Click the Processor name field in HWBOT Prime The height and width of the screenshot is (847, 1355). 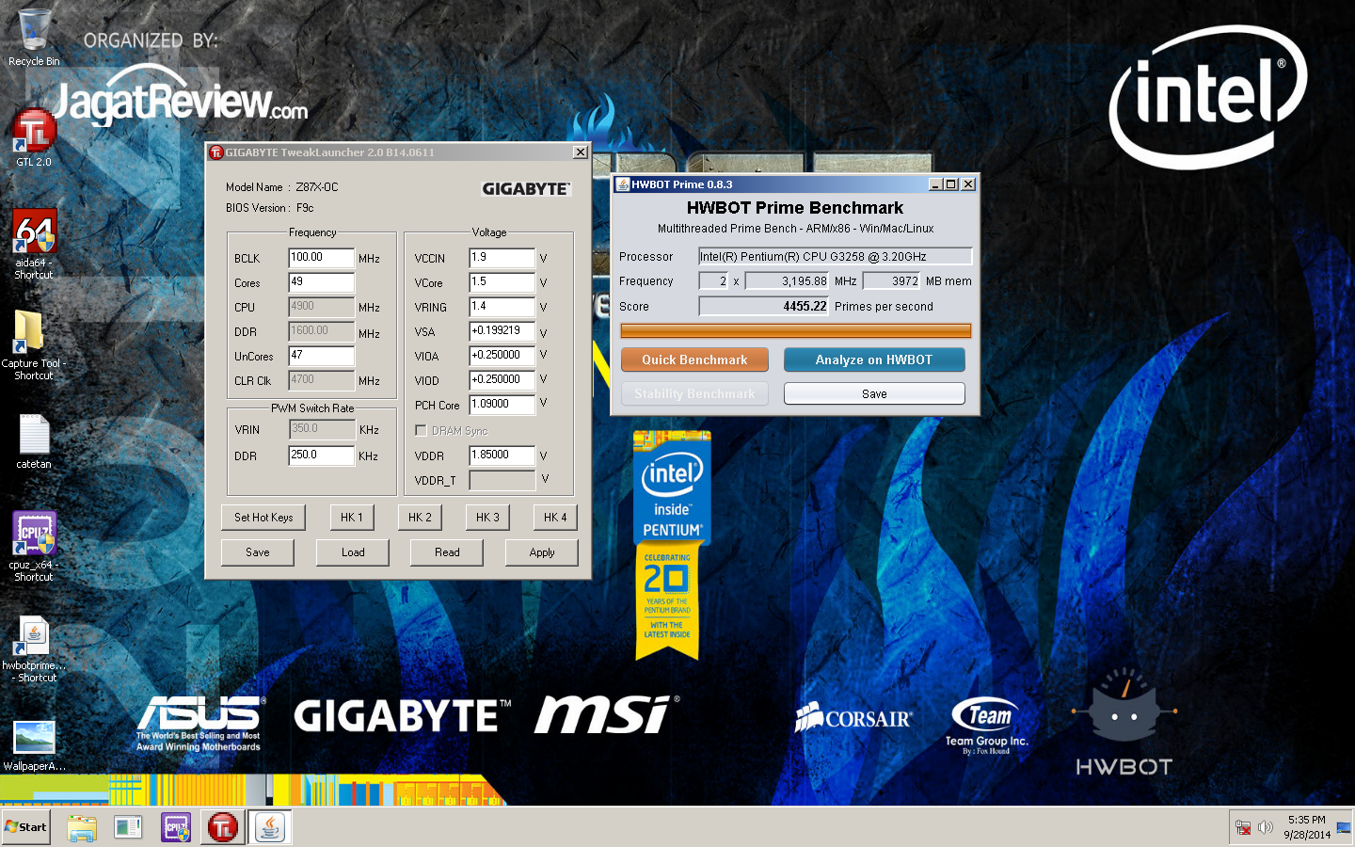click(x=835, y=256)
